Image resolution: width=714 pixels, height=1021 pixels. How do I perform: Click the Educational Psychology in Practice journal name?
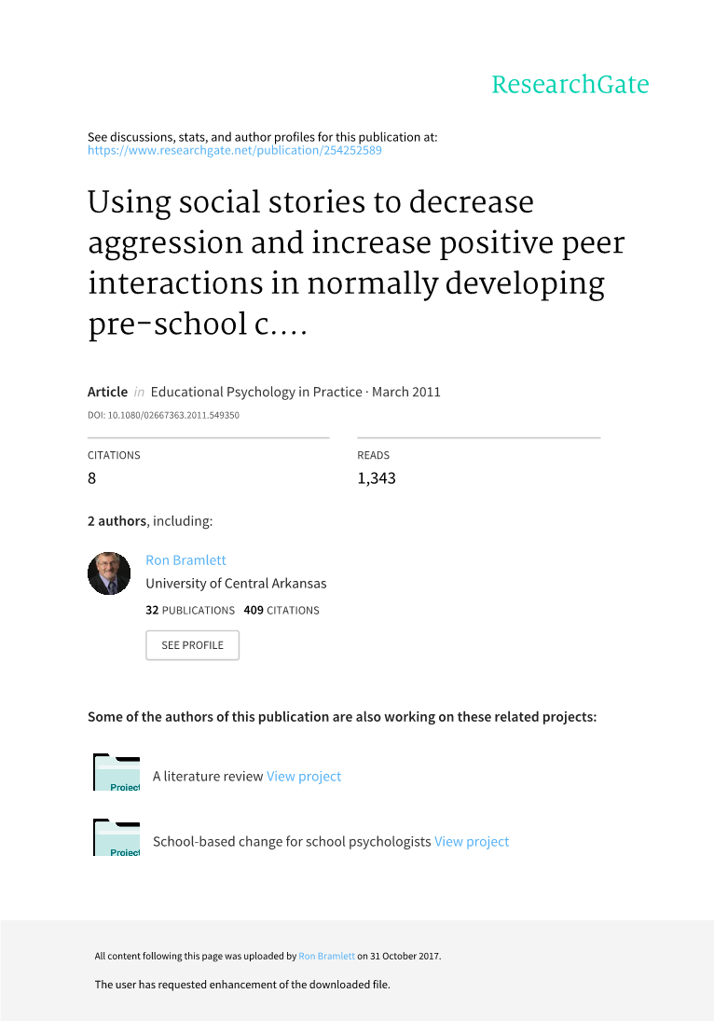(255, 393)
